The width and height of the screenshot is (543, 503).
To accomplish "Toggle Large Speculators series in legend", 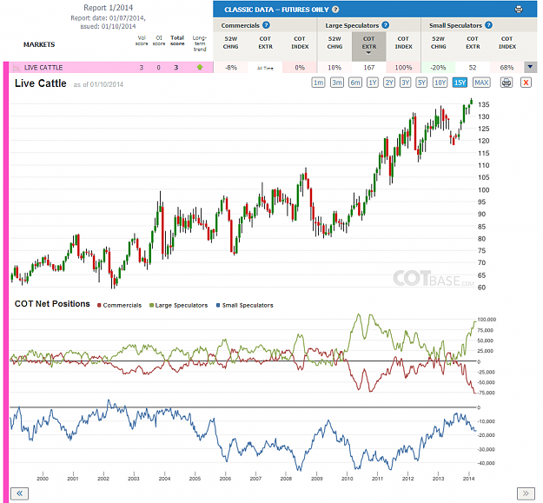I will [178, 305].
